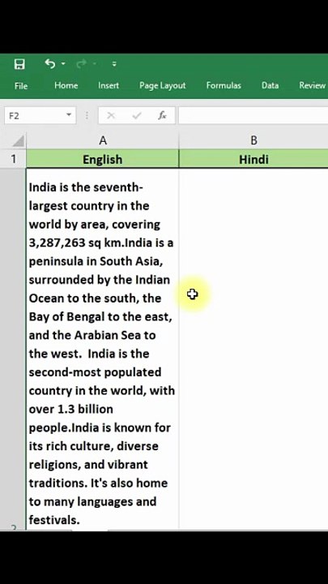Click inside the formula bar input
328x584 pixels.
coord(253,115)
